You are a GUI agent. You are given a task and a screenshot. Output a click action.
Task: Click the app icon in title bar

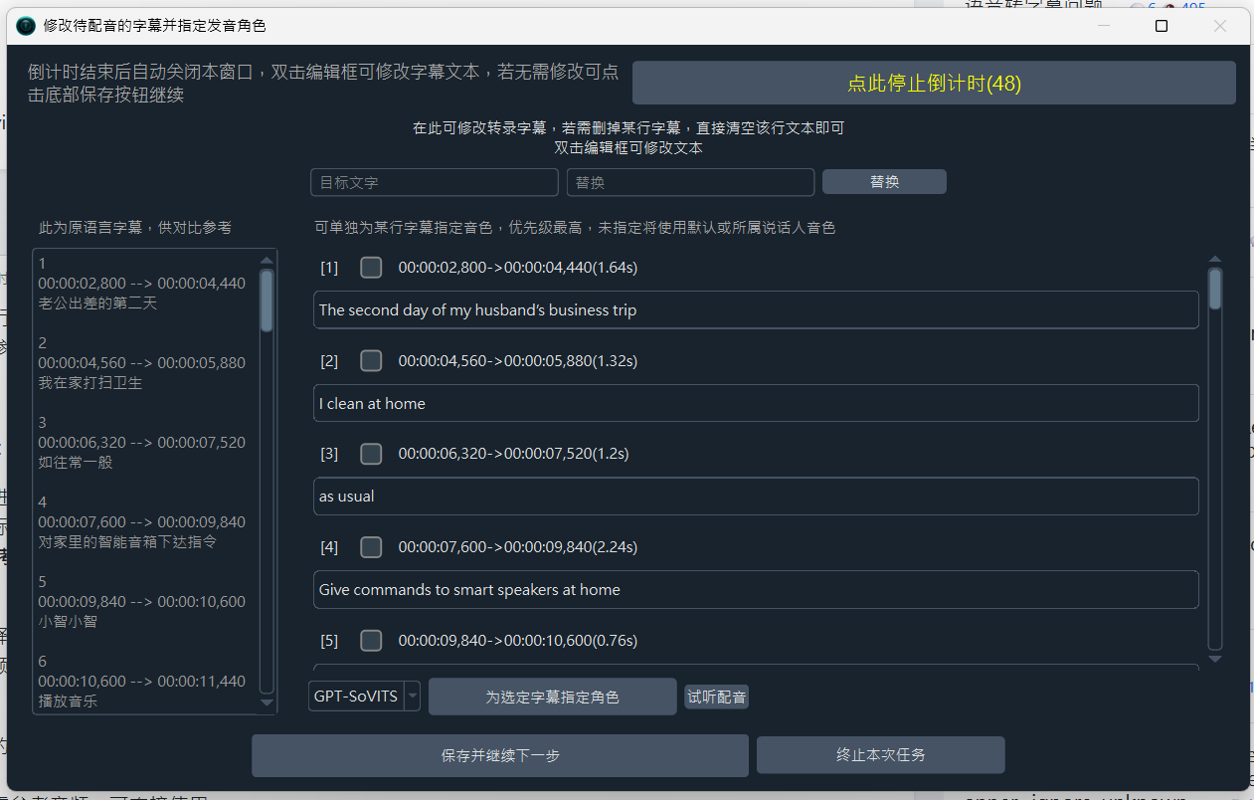[26, 26]
